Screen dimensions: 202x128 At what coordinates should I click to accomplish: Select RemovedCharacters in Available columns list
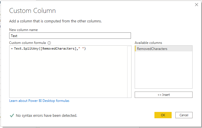click(152, 49)
